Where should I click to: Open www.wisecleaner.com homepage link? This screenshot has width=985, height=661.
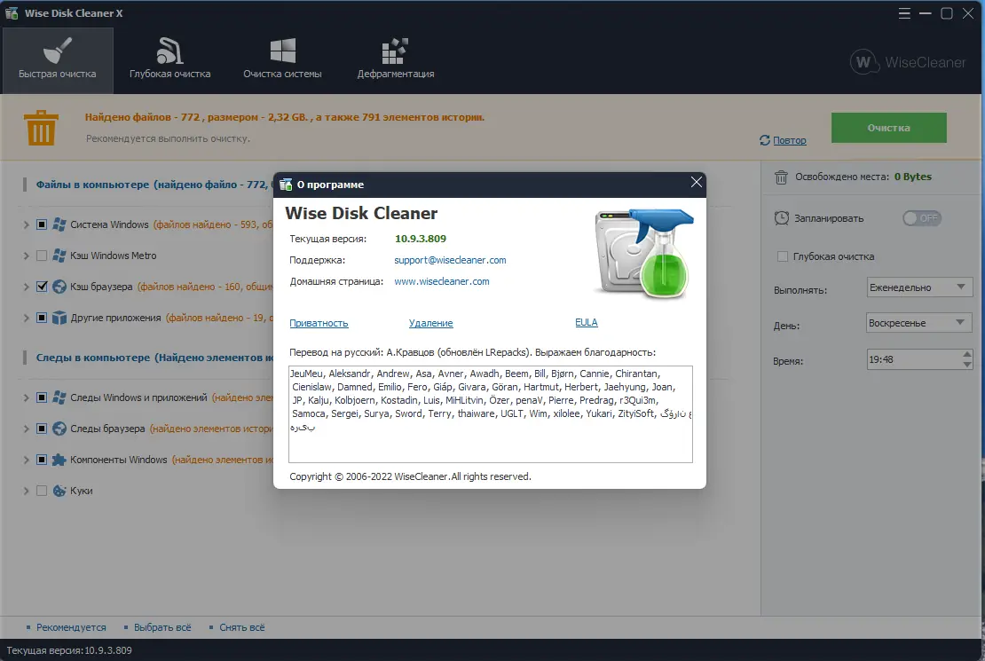coord(442,281)
